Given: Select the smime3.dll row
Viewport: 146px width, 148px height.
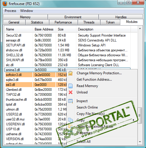Looking at the screenshot, I should coord(36,70).
